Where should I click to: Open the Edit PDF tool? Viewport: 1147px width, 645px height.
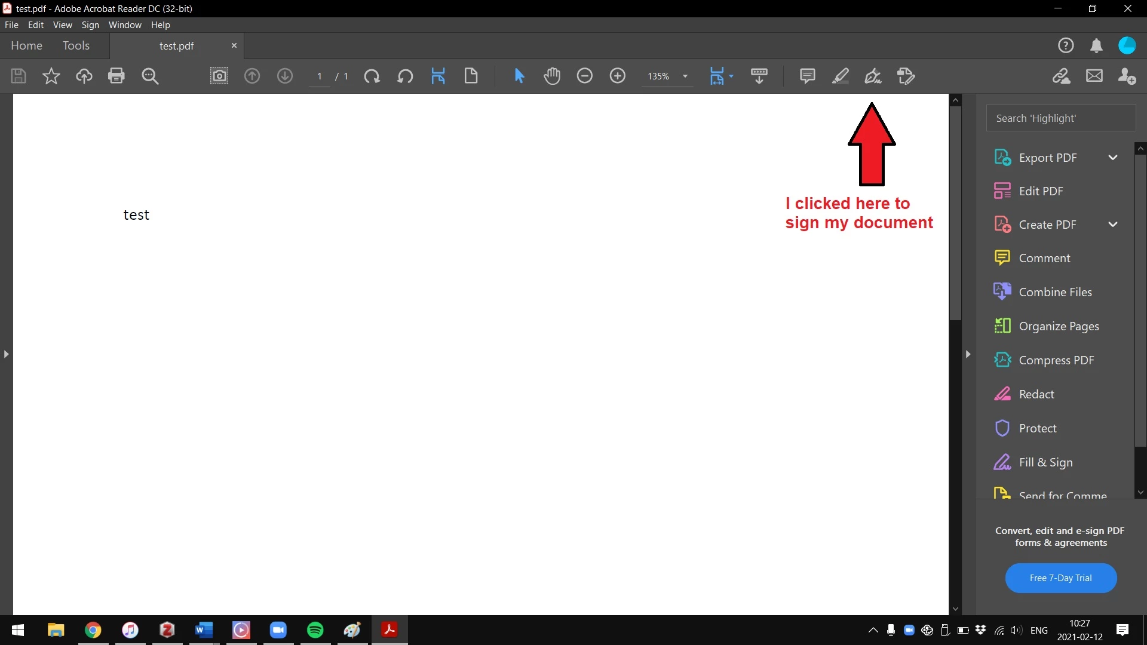pyautogui.click(x=1041, y=191)
